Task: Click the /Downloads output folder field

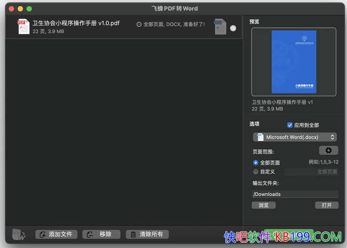Action: coord(295,194)
